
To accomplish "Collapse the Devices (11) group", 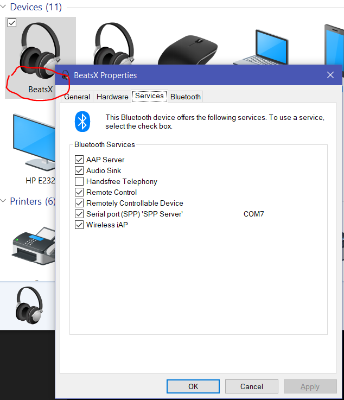I will pos(3,7).
